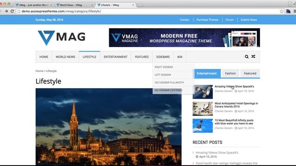This screenshot has height=166, width=296.
Task: Click Charles Darwin author under SpaceX post
Action: pos(223,91)
